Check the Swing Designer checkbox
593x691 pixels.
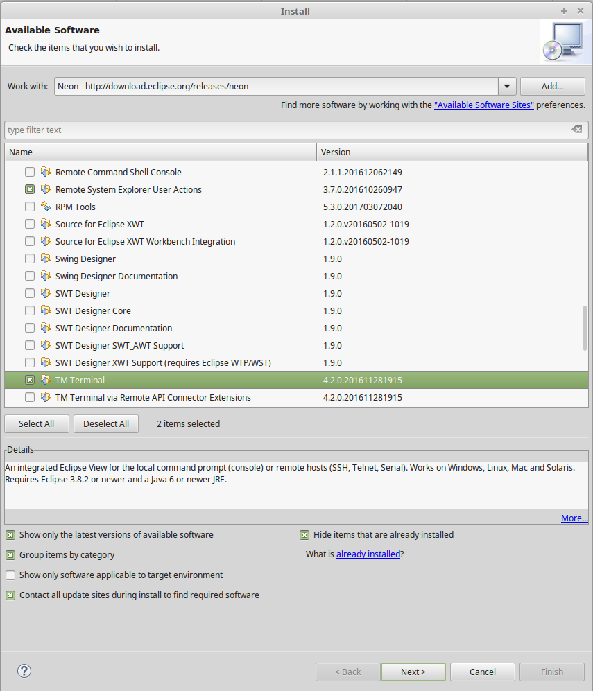coord(30,259)
